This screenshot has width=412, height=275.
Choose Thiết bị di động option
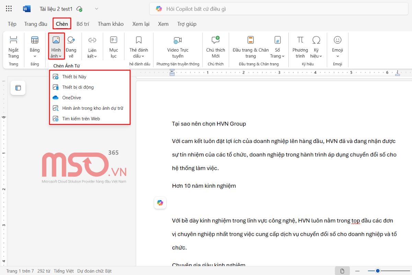[90, 87]
